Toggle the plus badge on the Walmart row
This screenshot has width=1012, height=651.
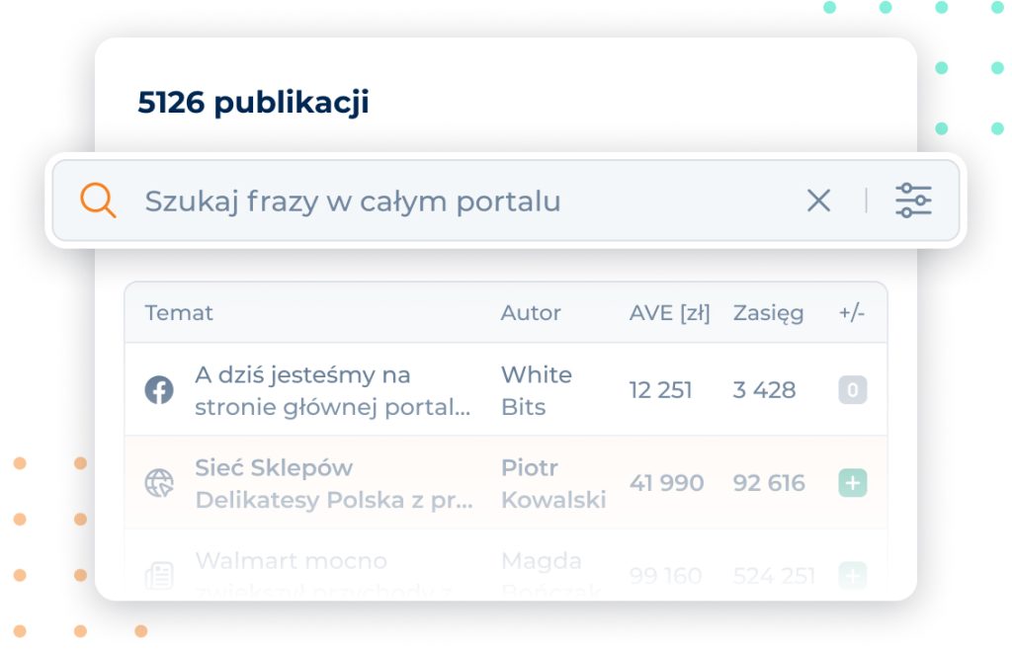(853, 575)
